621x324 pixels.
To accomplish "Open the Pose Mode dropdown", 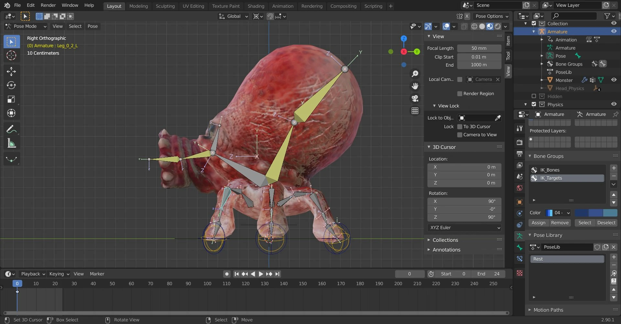I will pyautogui.click(x=26, y=27).
